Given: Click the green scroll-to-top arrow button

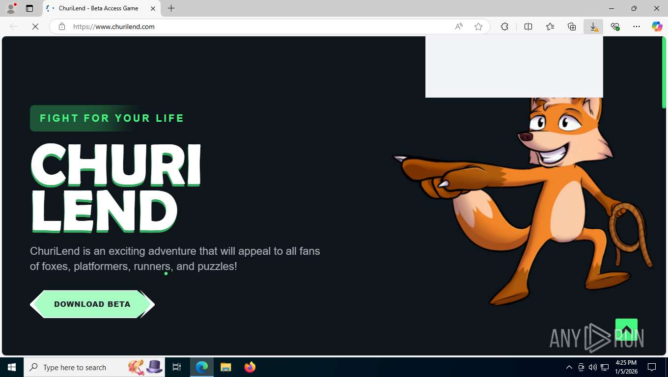Looking at the screenshot, I should click(x=626, y=329).
